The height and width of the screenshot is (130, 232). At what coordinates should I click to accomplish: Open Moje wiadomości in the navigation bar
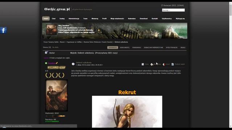pos(117,18)
